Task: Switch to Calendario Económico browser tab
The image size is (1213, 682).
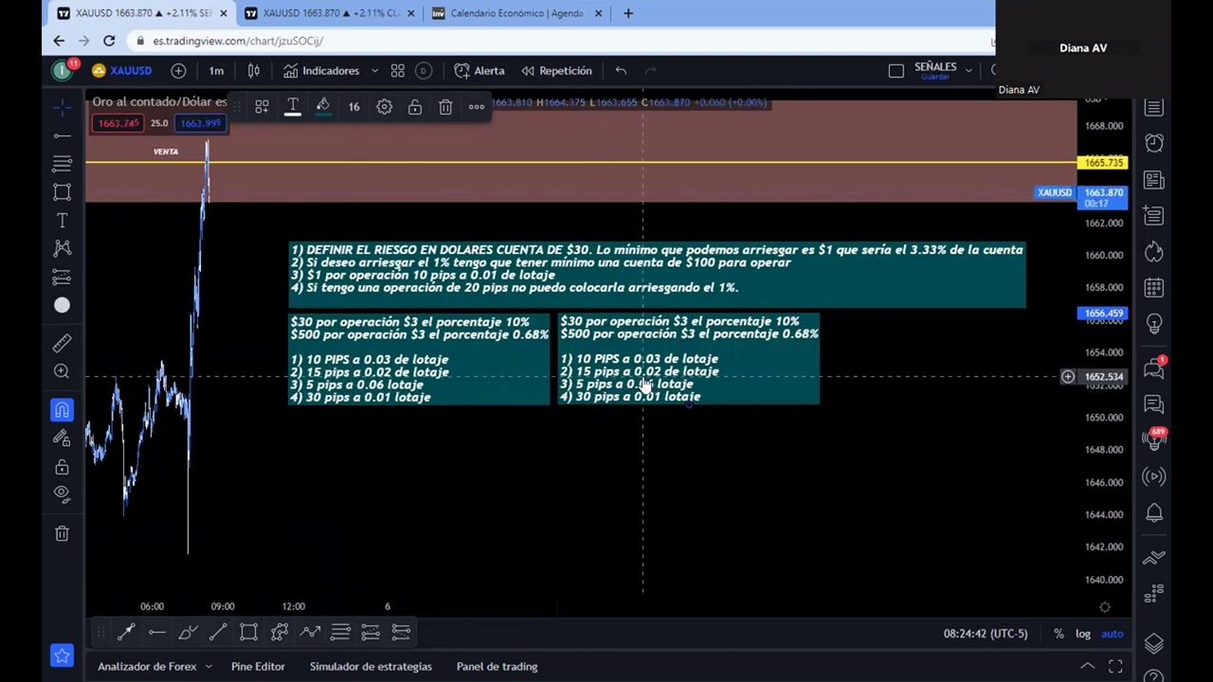Action: pyautogui.click(x=516, y=13)
